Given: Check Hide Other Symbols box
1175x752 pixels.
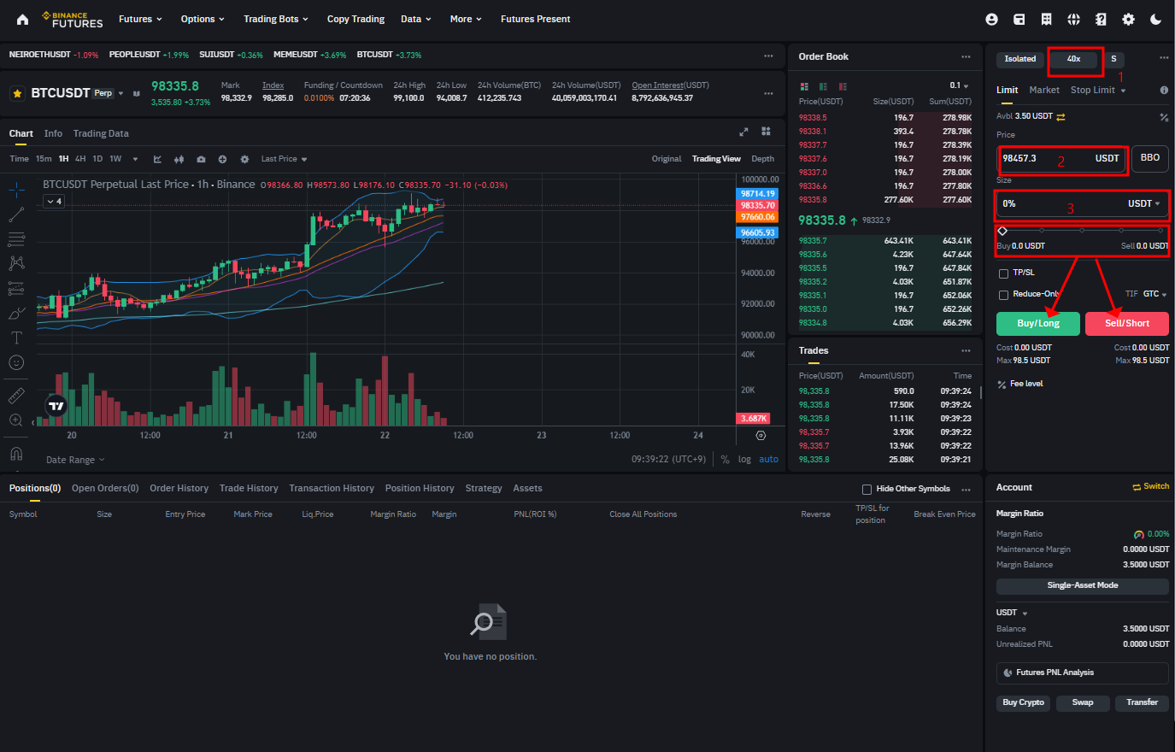Looking at the screenshot, I should point(867,490).
